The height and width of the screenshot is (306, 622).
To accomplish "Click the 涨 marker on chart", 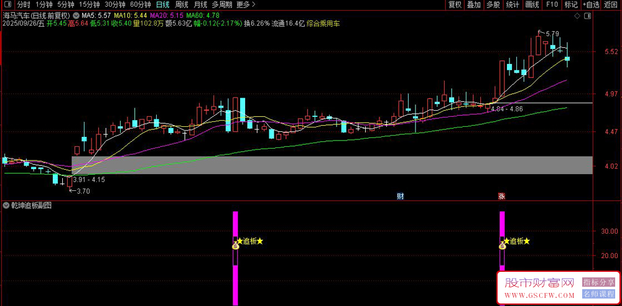I will [502, 196].
